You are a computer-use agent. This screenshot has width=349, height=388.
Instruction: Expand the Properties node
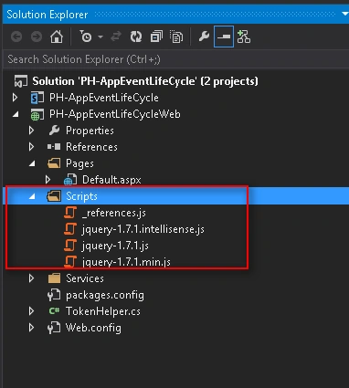click(31, 131)
